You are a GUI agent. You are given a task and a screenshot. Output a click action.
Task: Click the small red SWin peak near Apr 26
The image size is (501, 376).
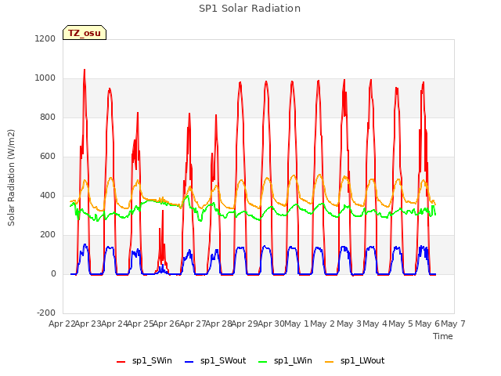pos(163,211)
